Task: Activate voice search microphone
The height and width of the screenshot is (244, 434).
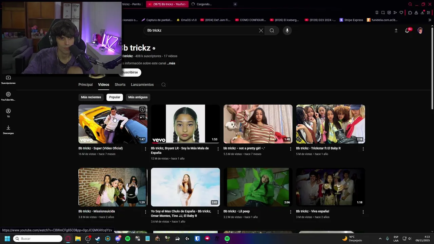Action: pos(287,30)
